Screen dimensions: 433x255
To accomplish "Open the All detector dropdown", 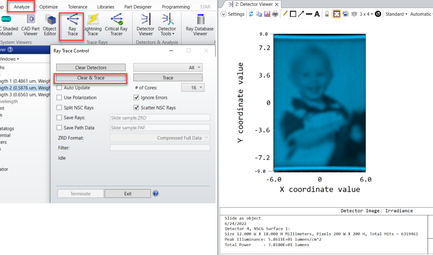I will (x=168, y=67).
